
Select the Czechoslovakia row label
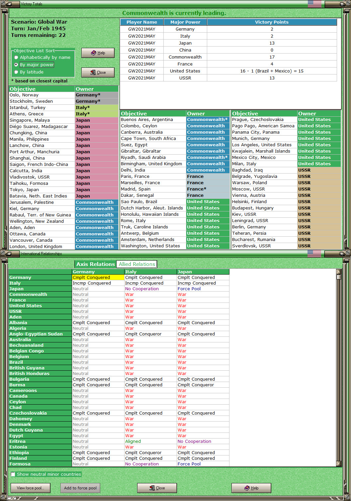(40, 413)
